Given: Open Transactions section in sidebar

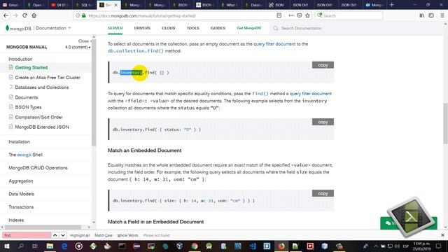Looking at the screenshot, I should (21, 207).
